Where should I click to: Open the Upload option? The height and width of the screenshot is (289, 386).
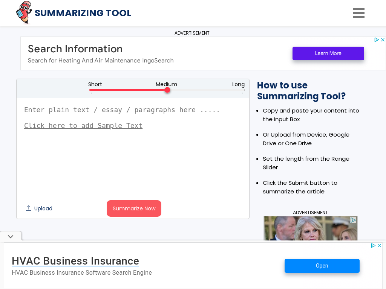(x=39, y=208)
